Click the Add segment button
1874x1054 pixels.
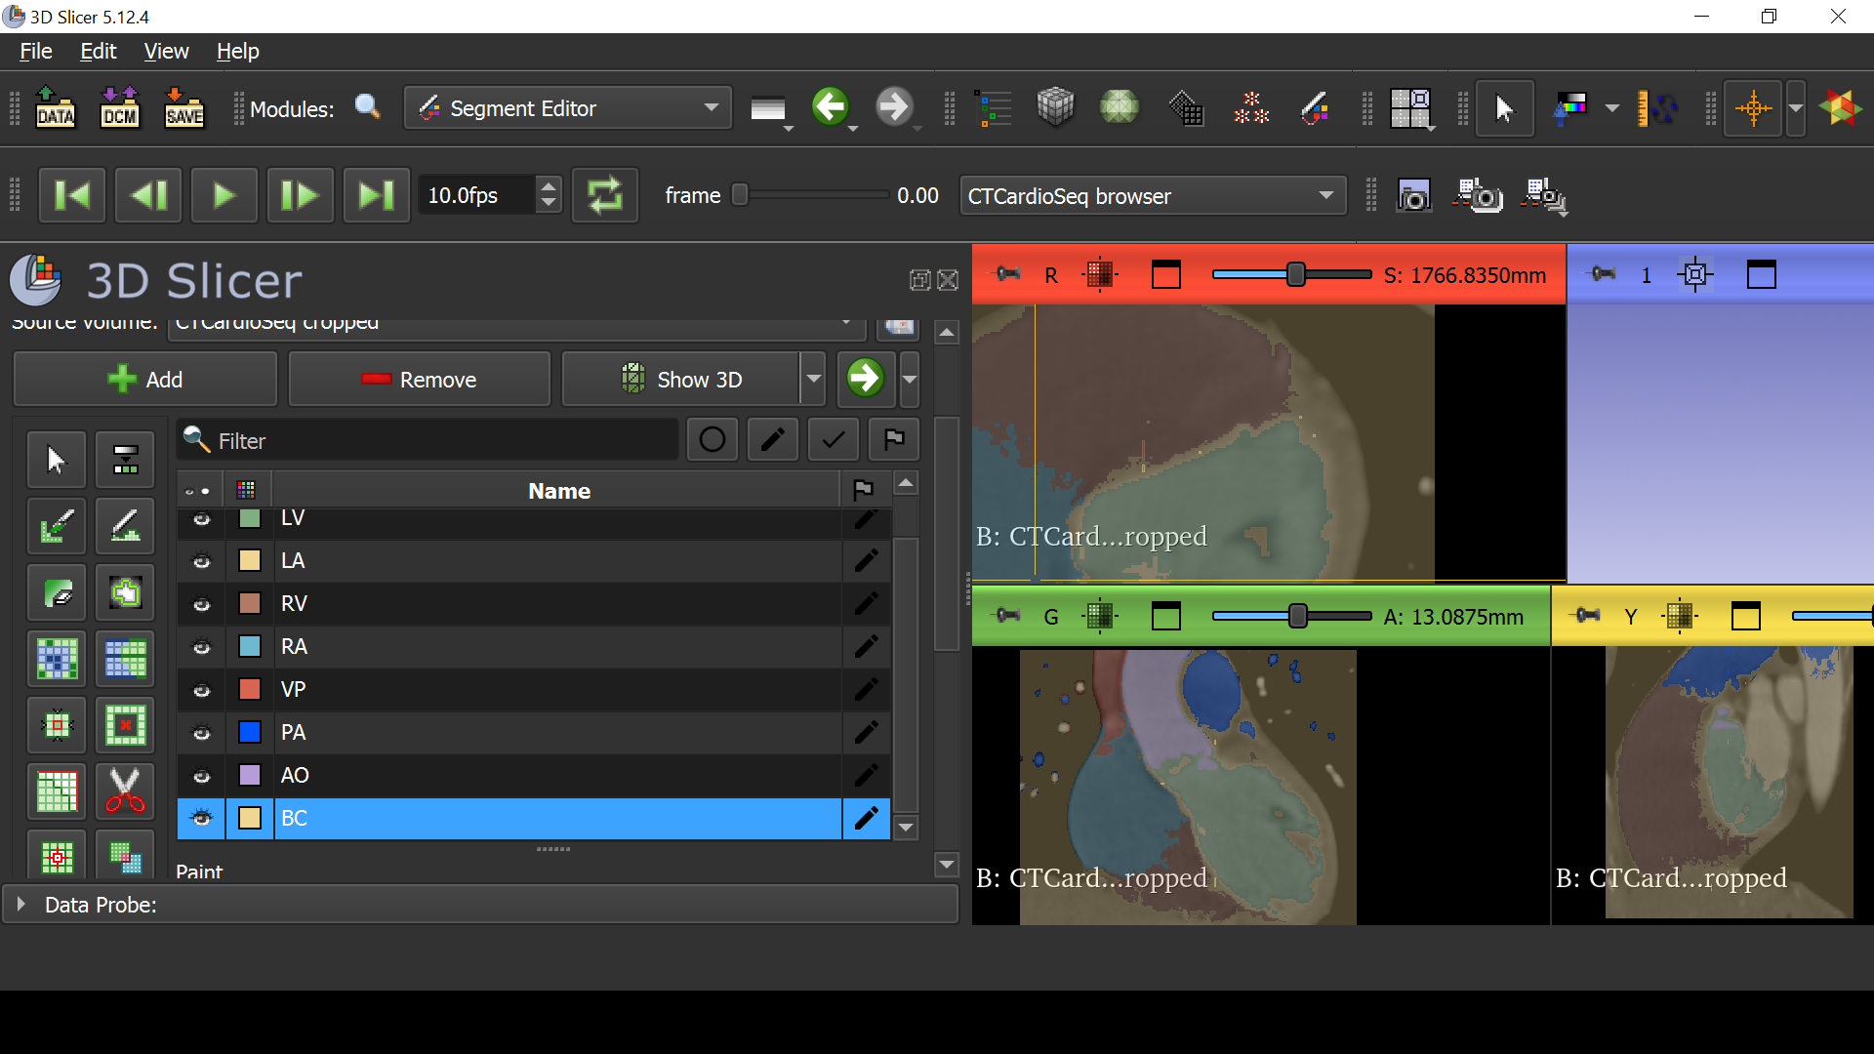point(145,379)
